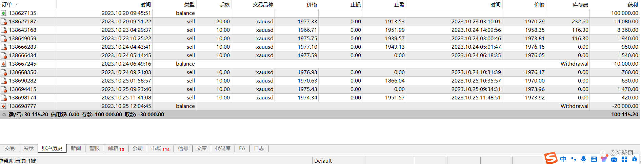
Task: Sort by the 止损 column header
Action: tap(356, 4)
